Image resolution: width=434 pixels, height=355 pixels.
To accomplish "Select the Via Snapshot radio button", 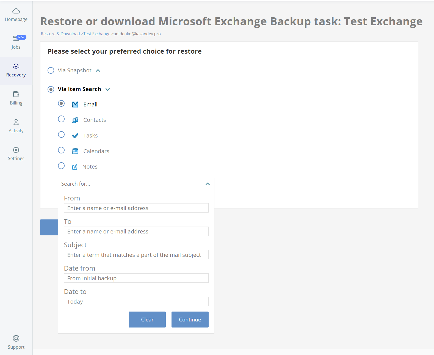I will pyautogui.click(x=51, y=70).
